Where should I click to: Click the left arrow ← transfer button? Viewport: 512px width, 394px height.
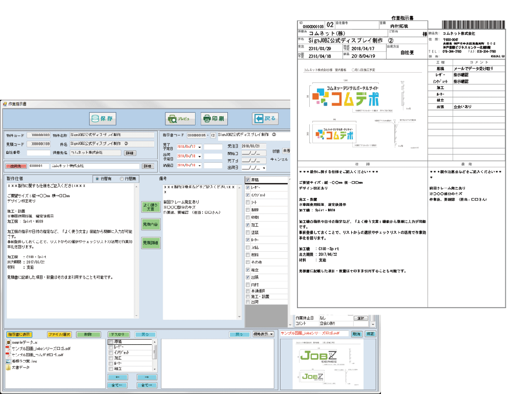pyautogui.click(x=118, y=377)
